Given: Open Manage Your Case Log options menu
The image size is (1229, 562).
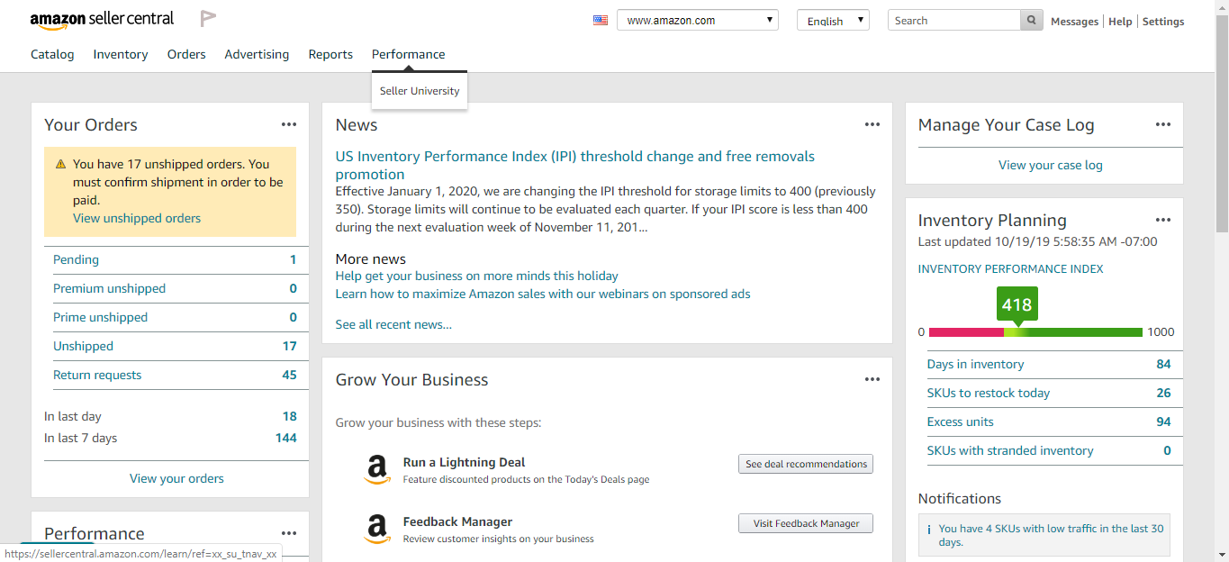Looking at the screenshot, I should click(x=1163, y=125).
